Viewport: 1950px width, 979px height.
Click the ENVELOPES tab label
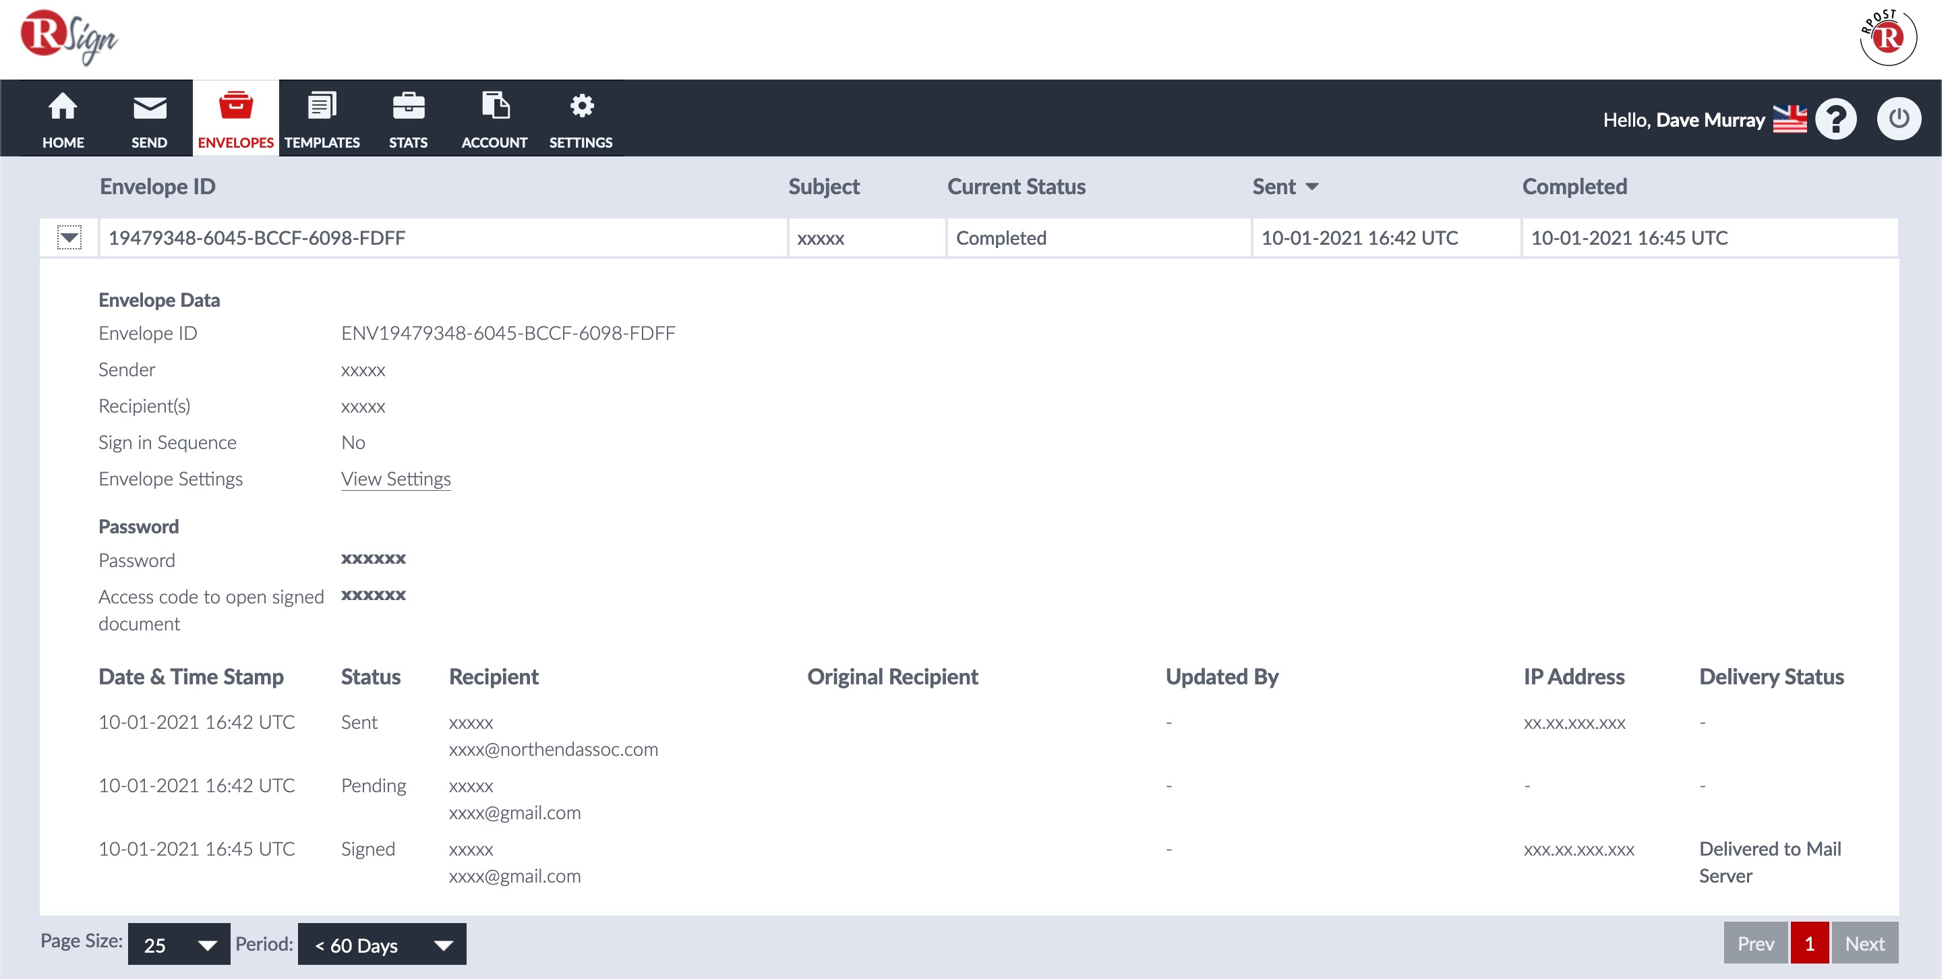click(235, 142)
